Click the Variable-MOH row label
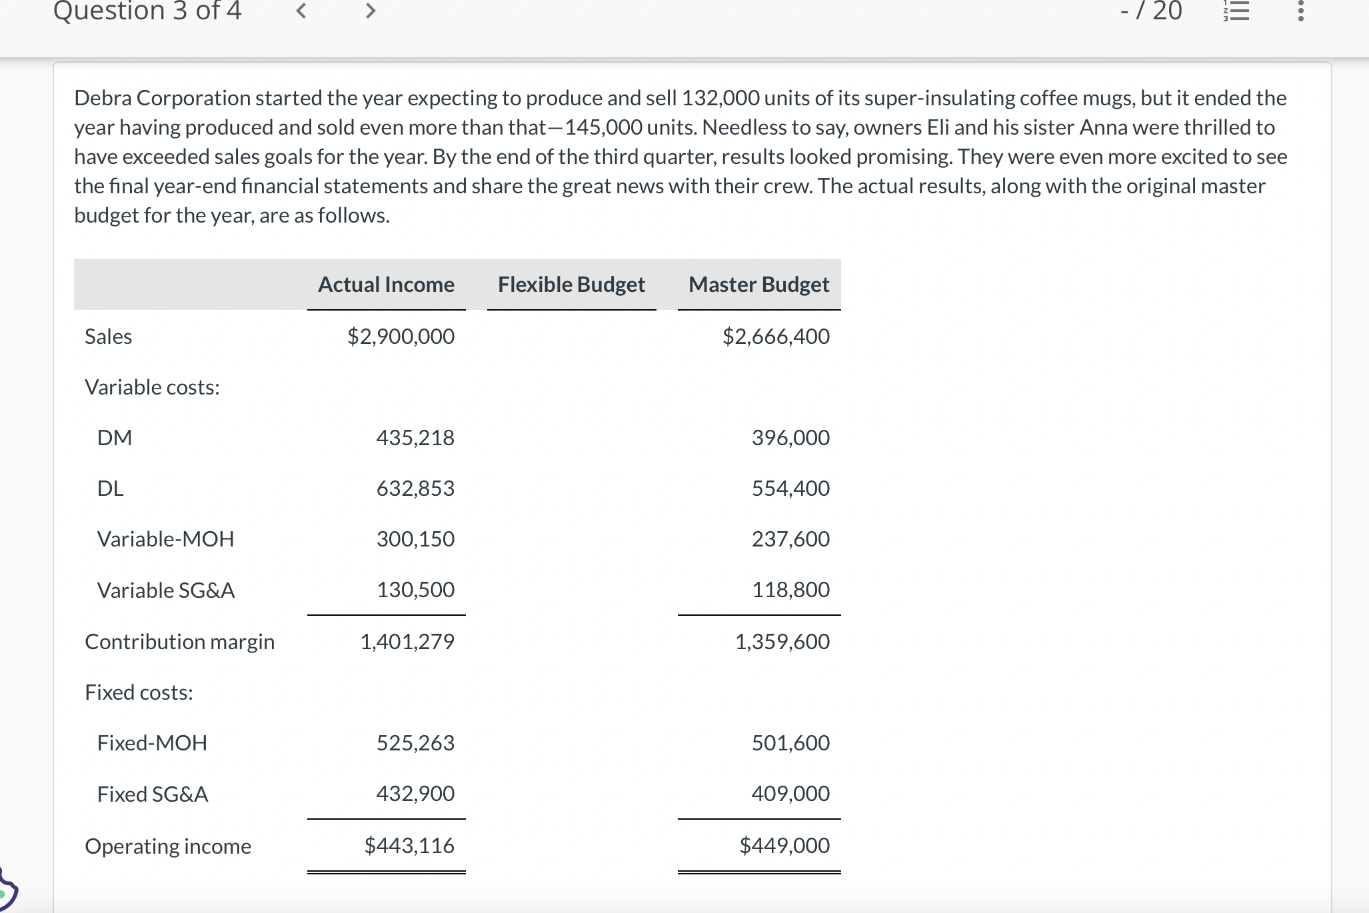This screenshot has width=1369, height=913. point(165,539)
